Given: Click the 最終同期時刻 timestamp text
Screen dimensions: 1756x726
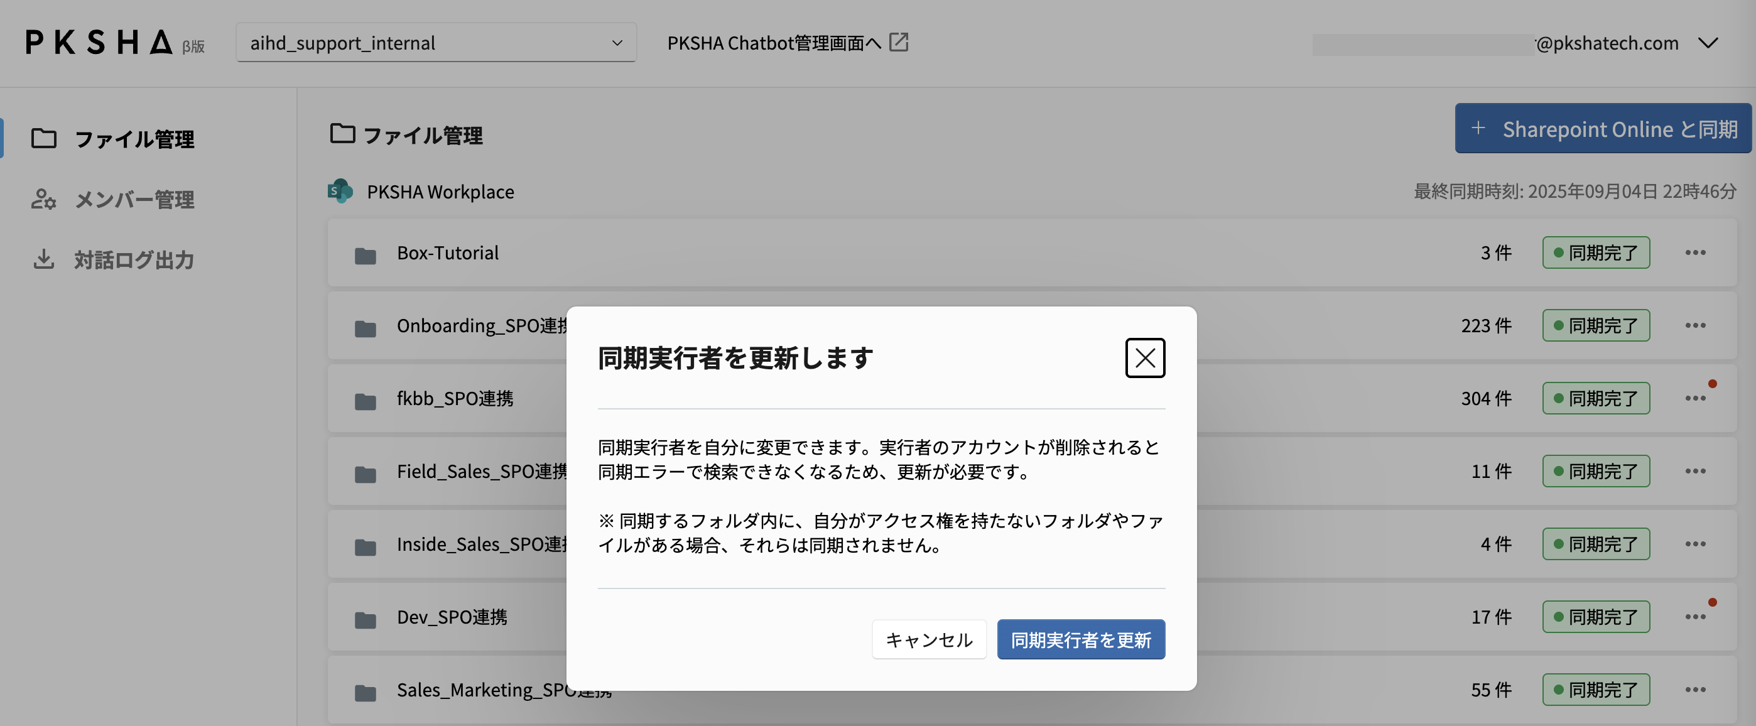Looking at the screenshot, I should [1574, 192].
